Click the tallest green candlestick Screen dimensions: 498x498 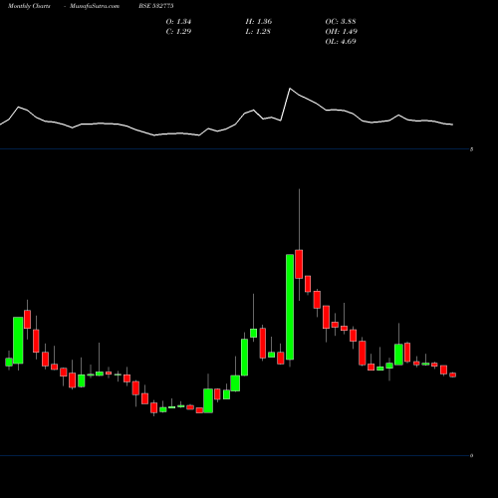pos(290,307)
